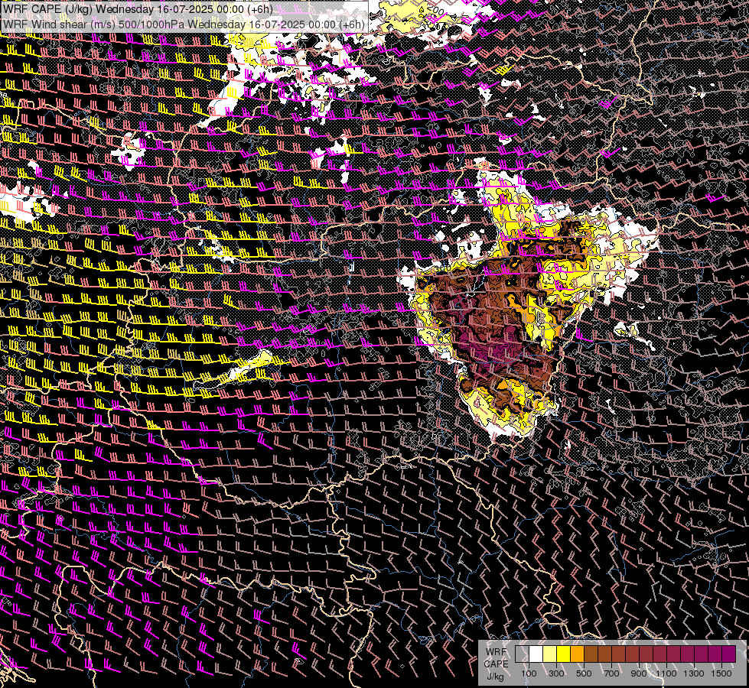Screen dimensions: 749x688
Task: Click the legend value 1500
Action: tap(721, 673)
